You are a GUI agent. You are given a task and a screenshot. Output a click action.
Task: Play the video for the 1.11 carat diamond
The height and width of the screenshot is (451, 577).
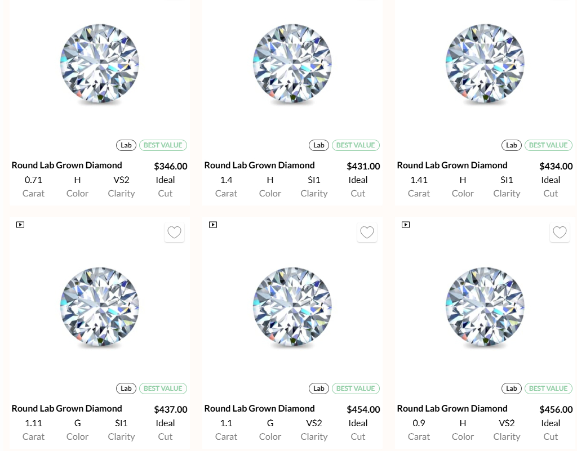click(20, 225)
